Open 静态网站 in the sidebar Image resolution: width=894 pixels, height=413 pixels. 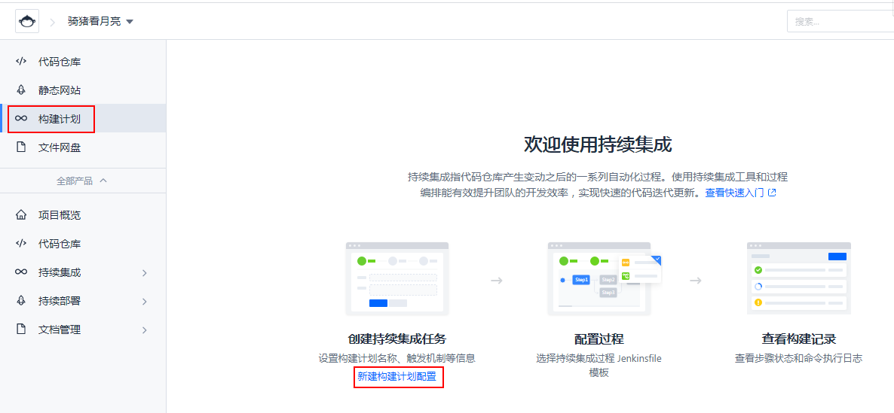tap(83, 90)
